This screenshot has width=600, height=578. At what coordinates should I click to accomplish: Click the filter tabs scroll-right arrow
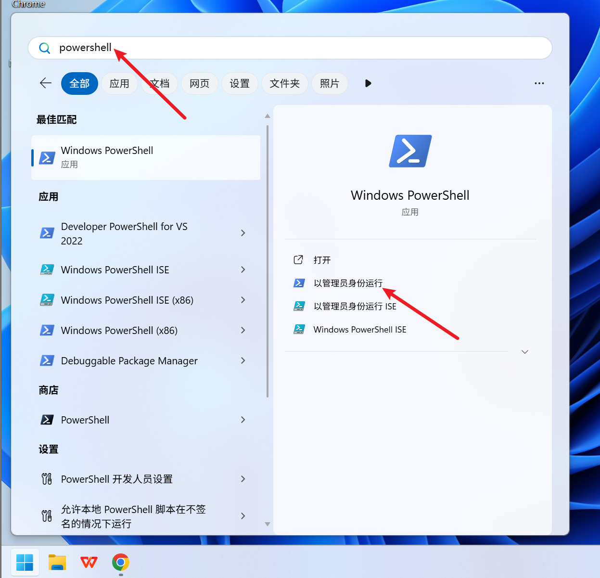[368, 83]
